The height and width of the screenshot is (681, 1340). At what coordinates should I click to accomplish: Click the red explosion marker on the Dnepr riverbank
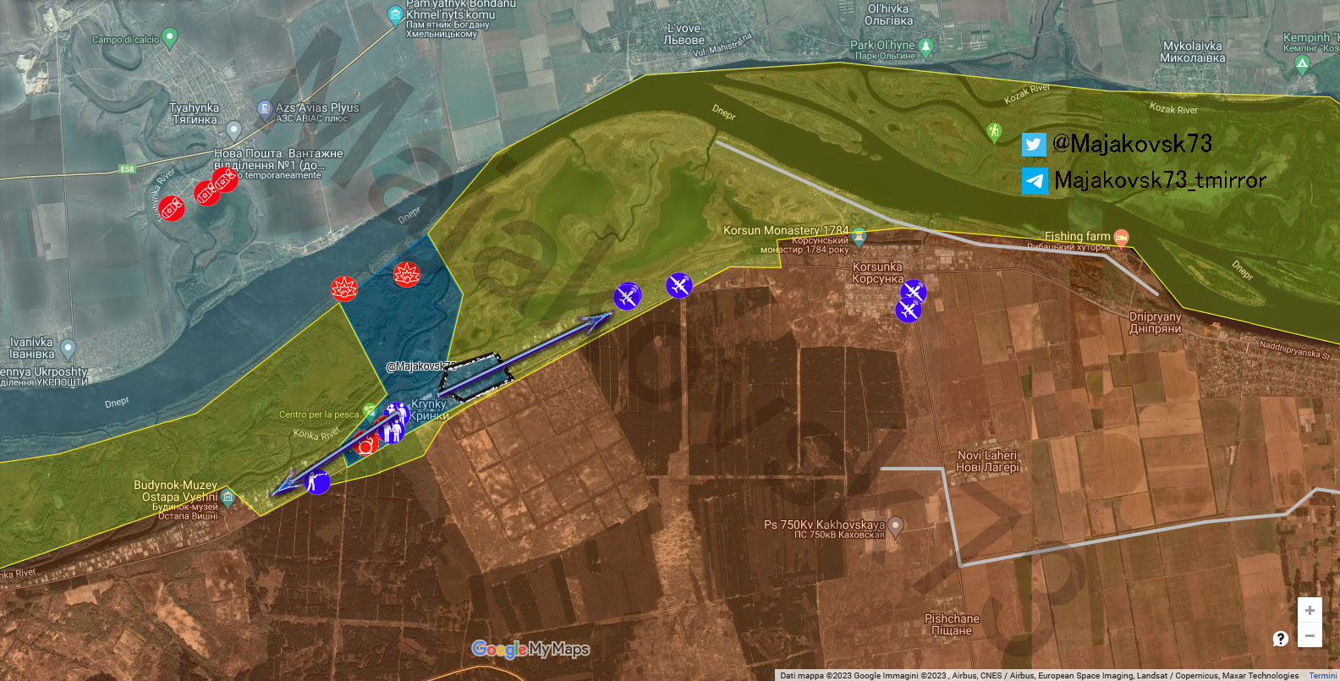[344, 288]
